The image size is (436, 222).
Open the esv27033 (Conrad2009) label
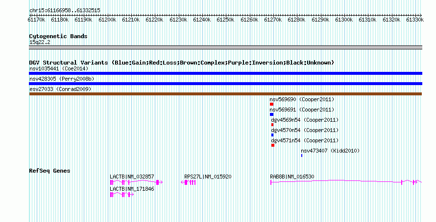point(60,89)
